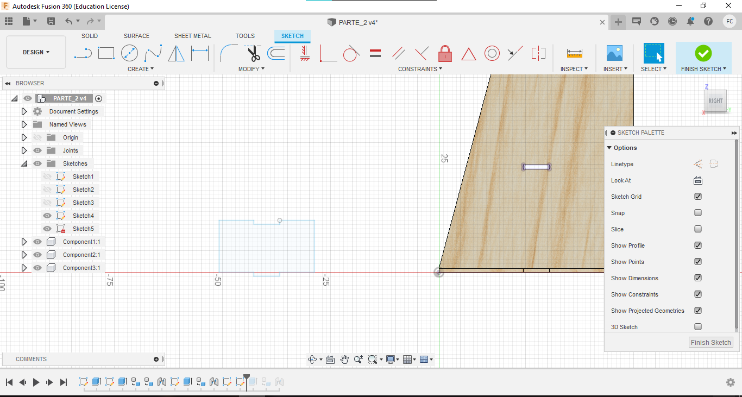This screenshot has height=397, width=742.
Task: Select the Polygon sketch tool
Action: (x=176, y=53)
